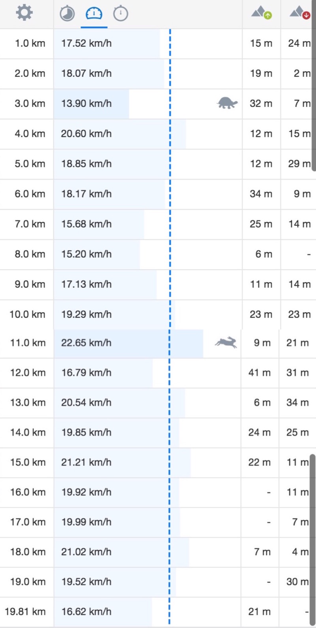Click the 41 m elevation gain value
Screen dimensions: 316x628
(x=260, y=373)
